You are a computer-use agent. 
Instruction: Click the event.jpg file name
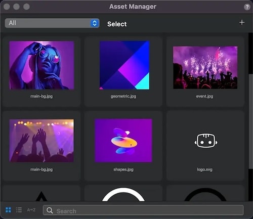204,97
